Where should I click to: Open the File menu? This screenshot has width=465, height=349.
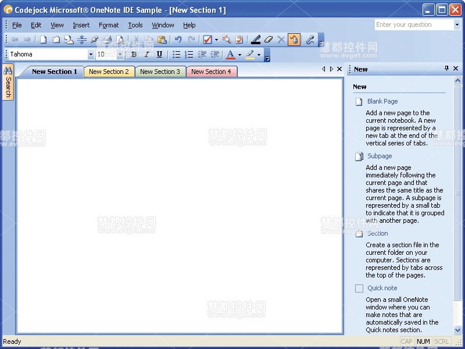(17, 25)
